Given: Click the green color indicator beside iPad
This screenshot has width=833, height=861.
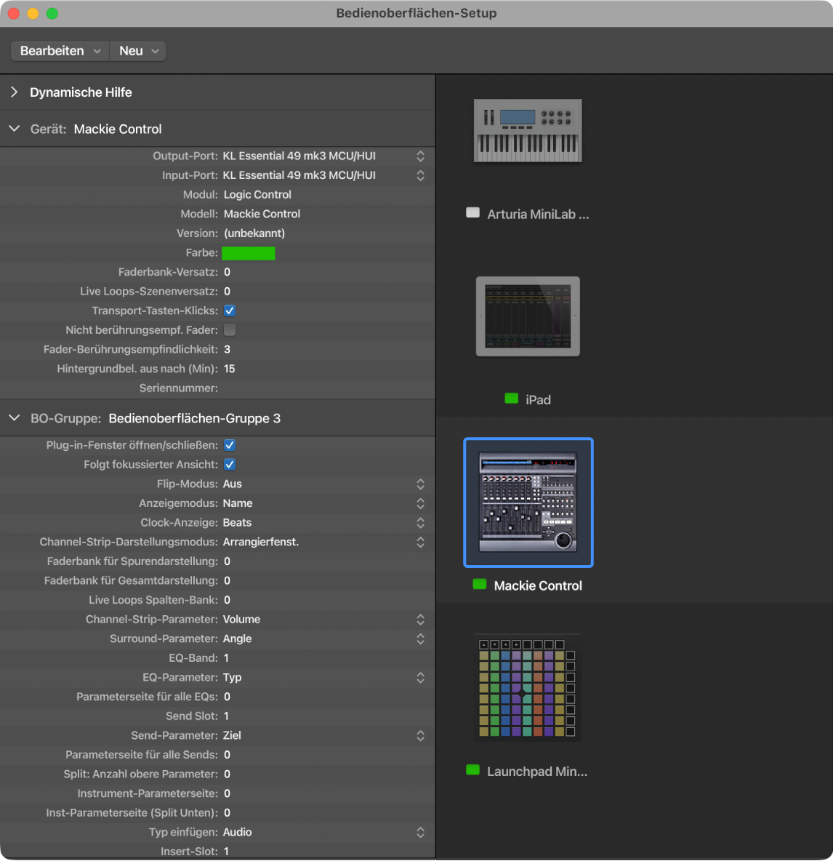Looking at the screenshot, I should tap(511, 399).
